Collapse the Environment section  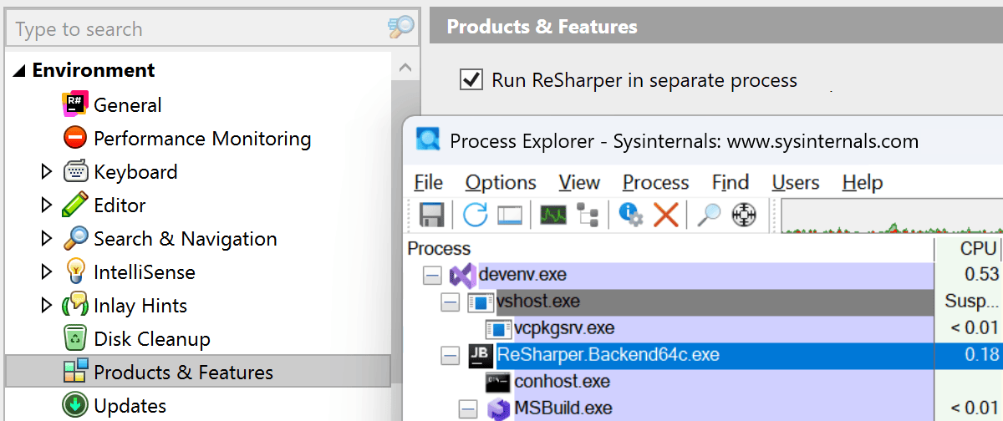coord(19,71)
